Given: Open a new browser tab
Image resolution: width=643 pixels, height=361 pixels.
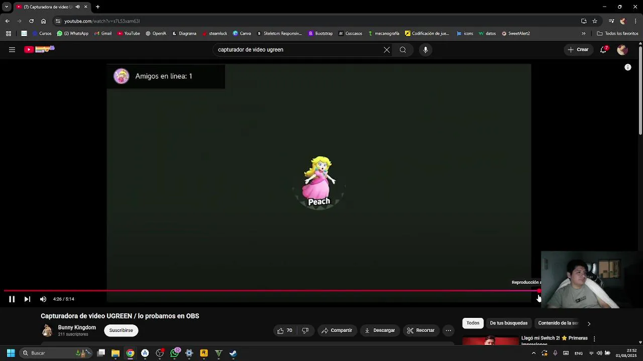Looking at the screenshot, I should click(97, 7).
